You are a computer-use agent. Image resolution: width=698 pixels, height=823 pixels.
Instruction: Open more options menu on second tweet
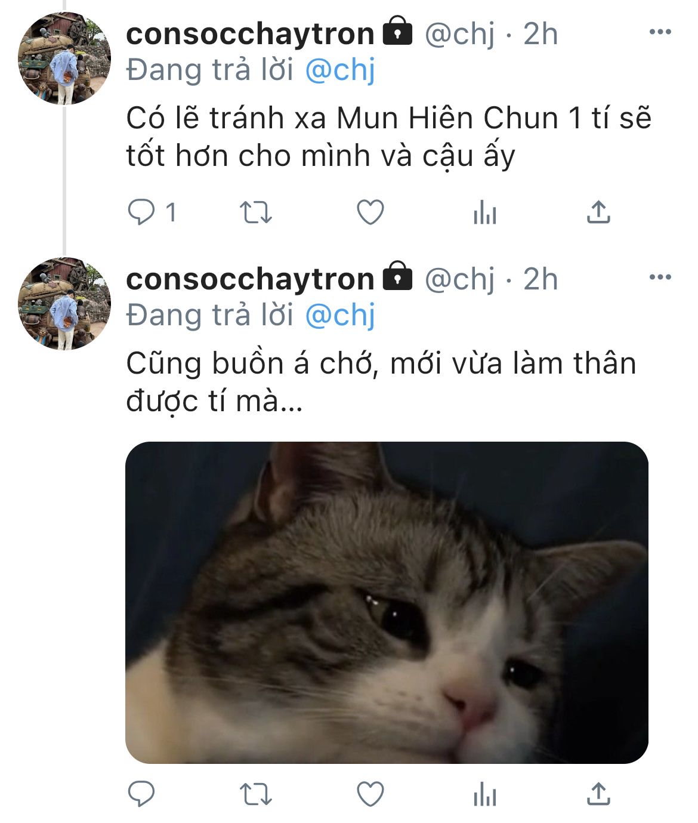point(660,277)
